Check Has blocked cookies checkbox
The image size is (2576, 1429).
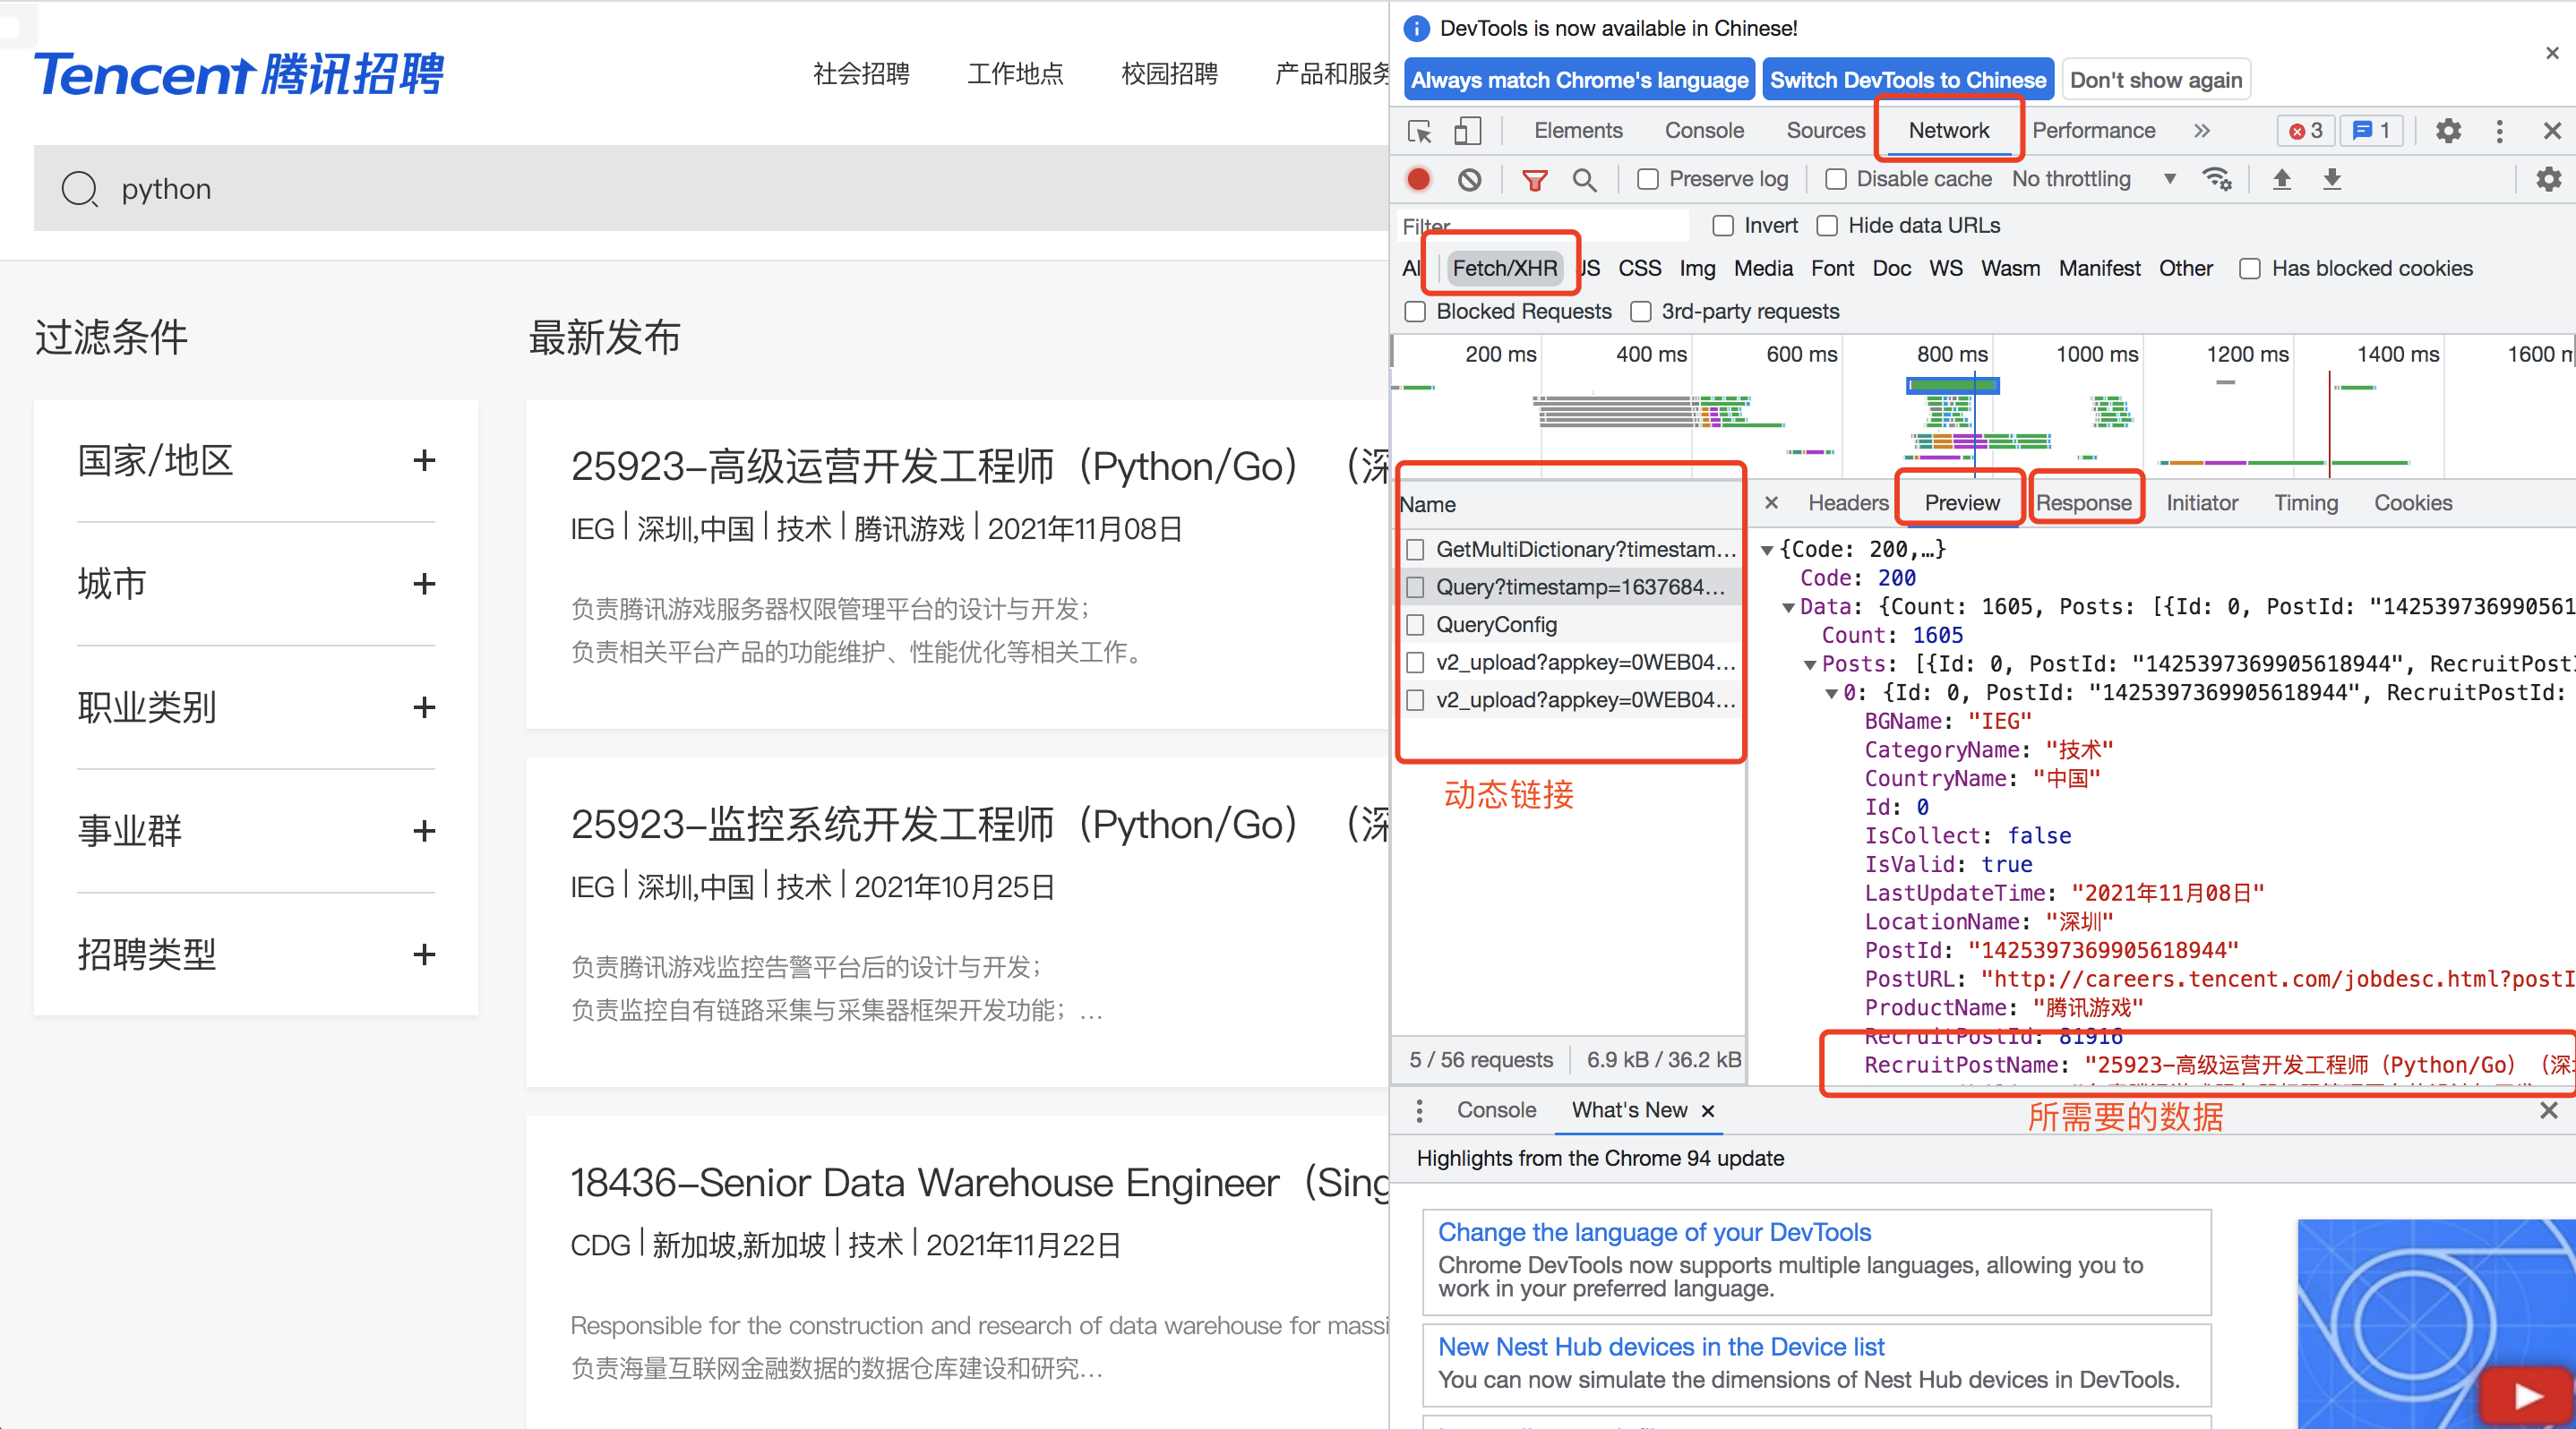[2249, 269]
